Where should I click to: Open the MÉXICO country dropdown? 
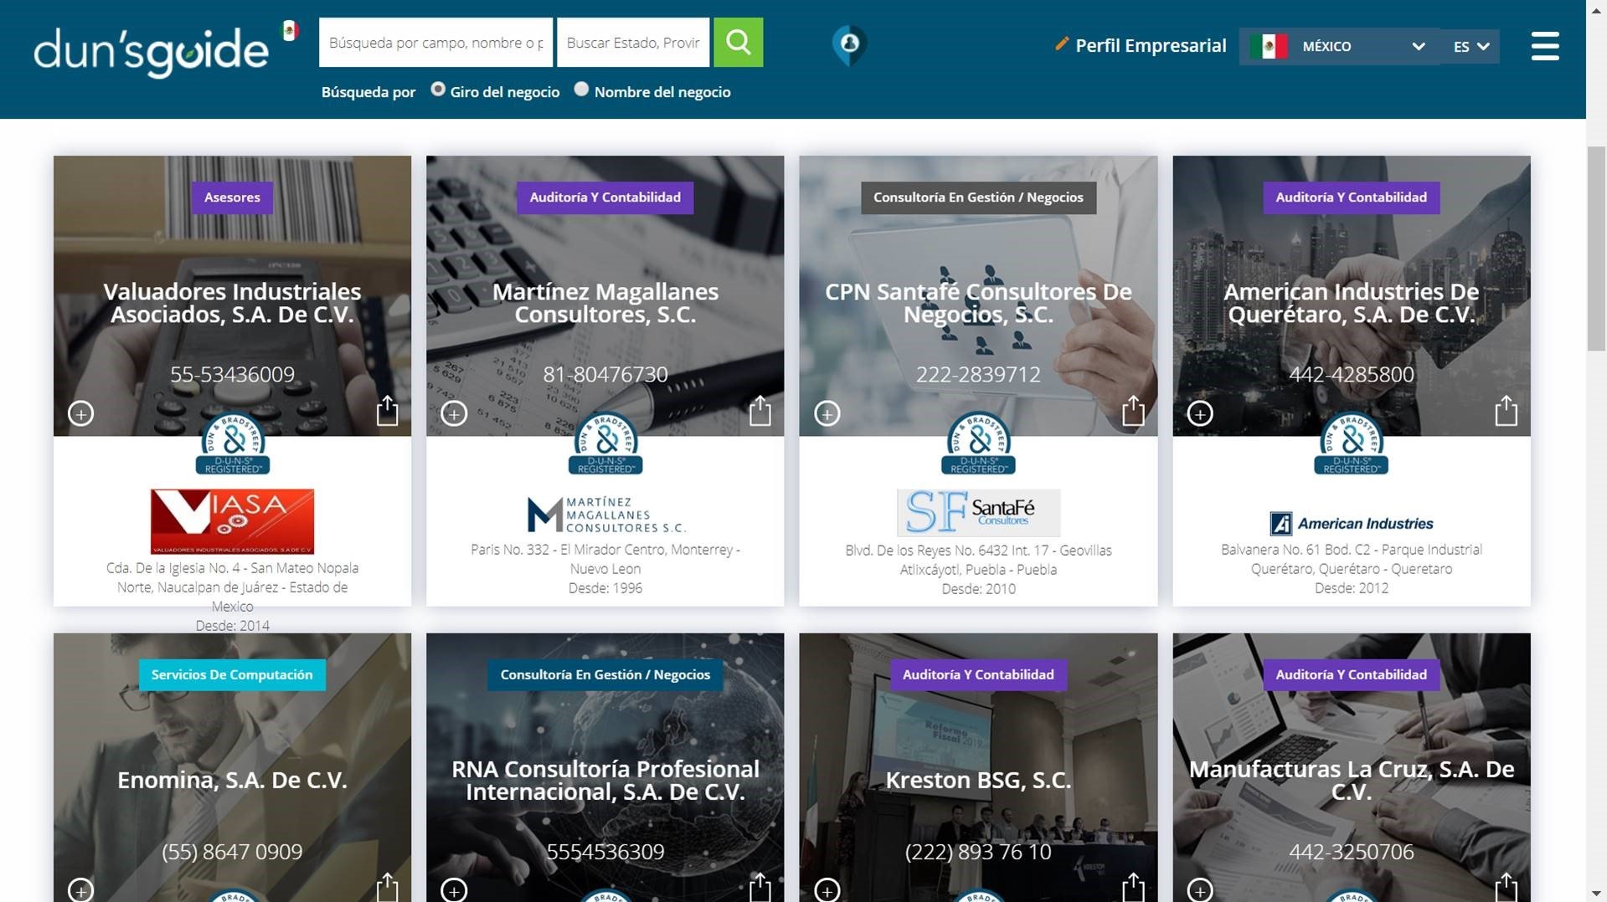tap(1340, 46)
